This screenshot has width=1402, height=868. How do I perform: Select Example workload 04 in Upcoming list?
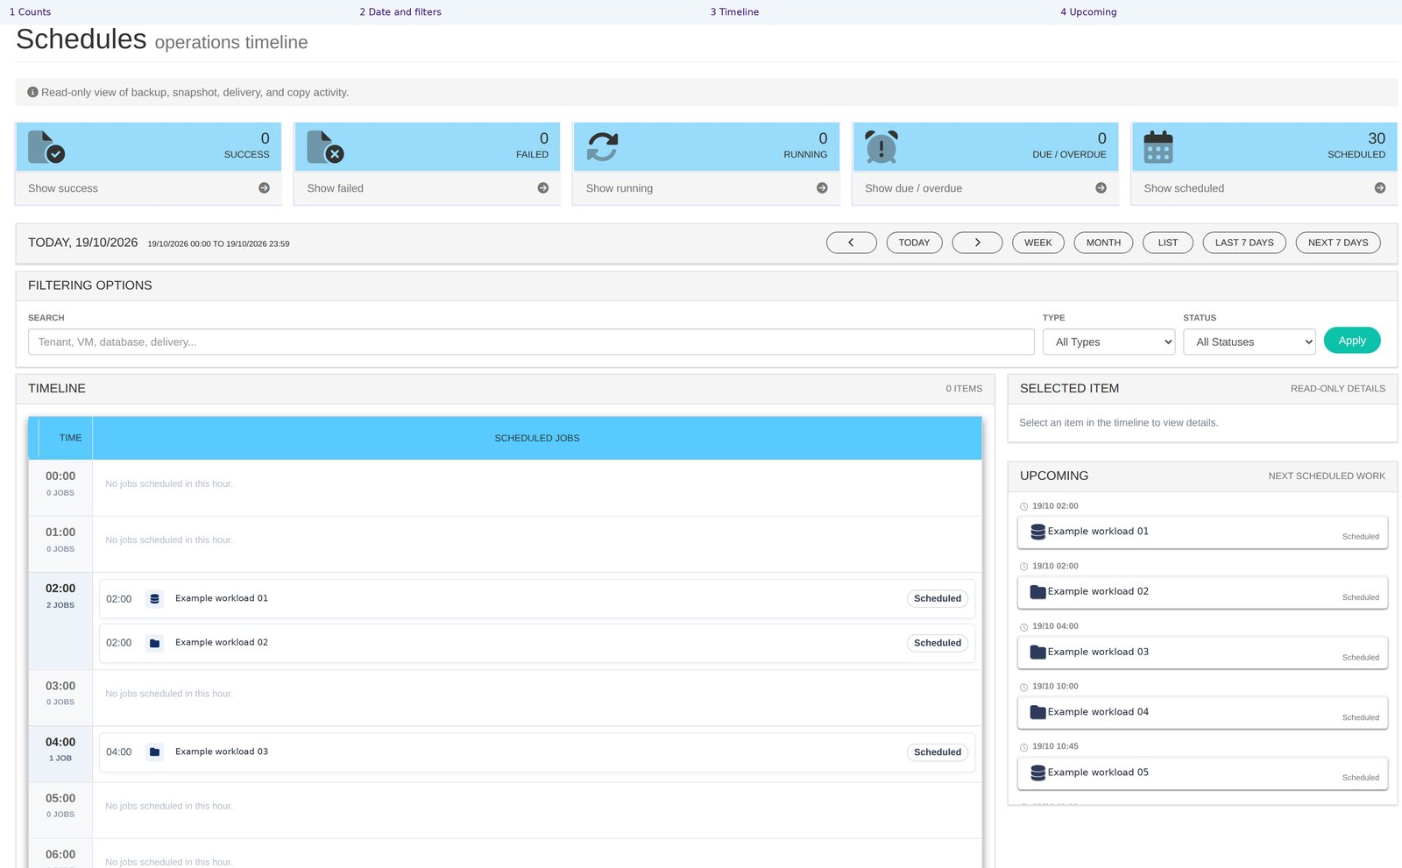(x=1202, y=713)
